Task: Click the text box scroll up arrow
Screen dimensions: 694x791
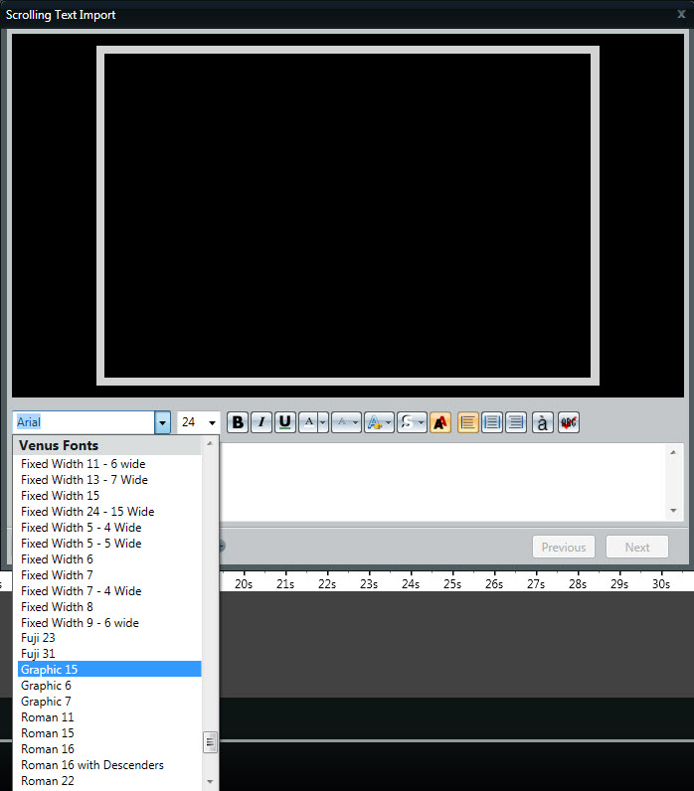Action: click(x=673, y=452)
